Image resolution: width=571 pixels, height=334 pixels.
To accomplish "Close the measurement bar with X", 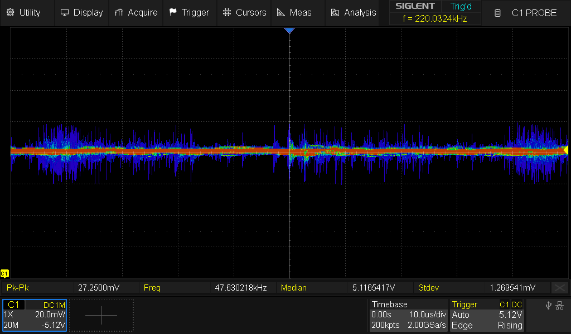I will pos(559,288).
